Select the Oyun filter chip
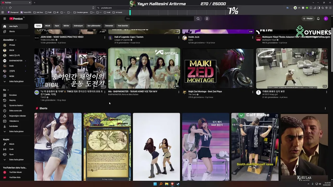The height and width of the screenshot is (187, 333). [x=57, y=26]
